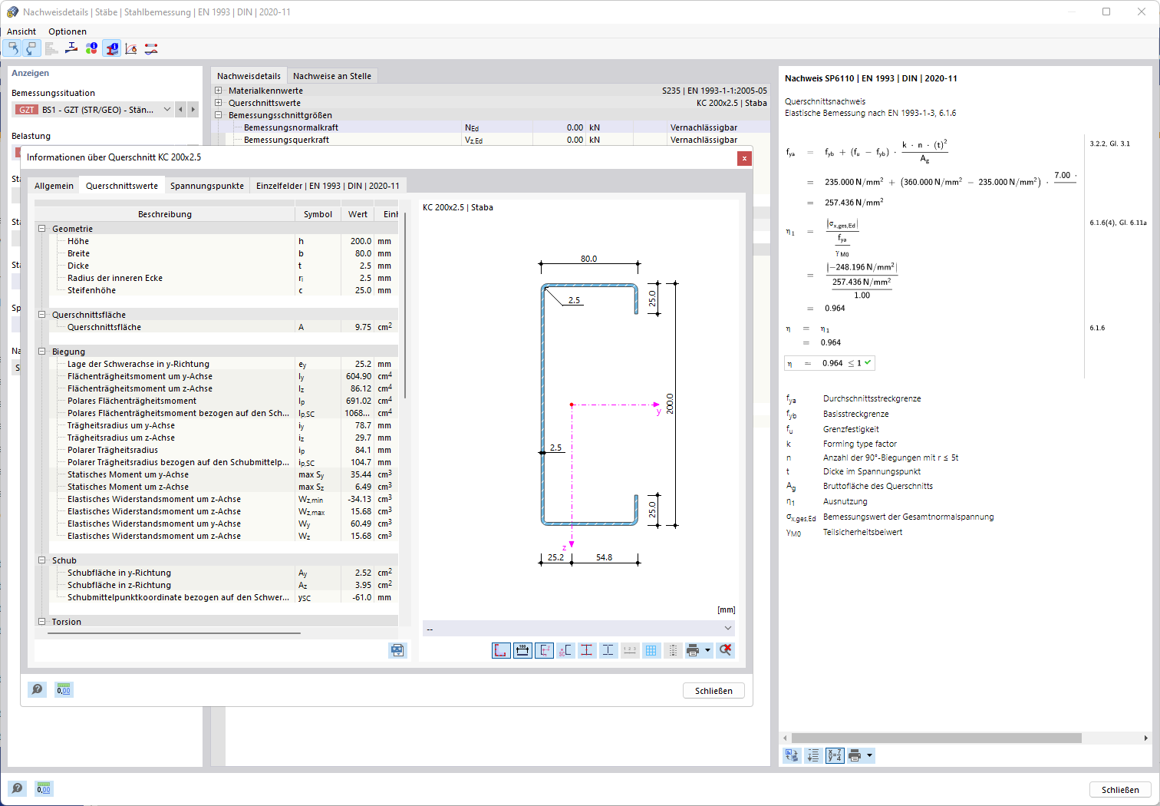Toggle the x/y=7/4 formula values icon

tap(835, 756)
